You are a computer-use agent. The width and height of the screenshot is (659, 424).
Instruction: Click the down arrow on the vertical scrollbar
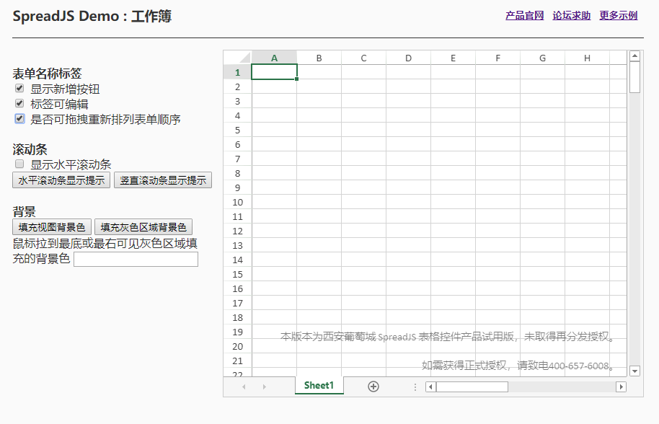tap(634, 371)
